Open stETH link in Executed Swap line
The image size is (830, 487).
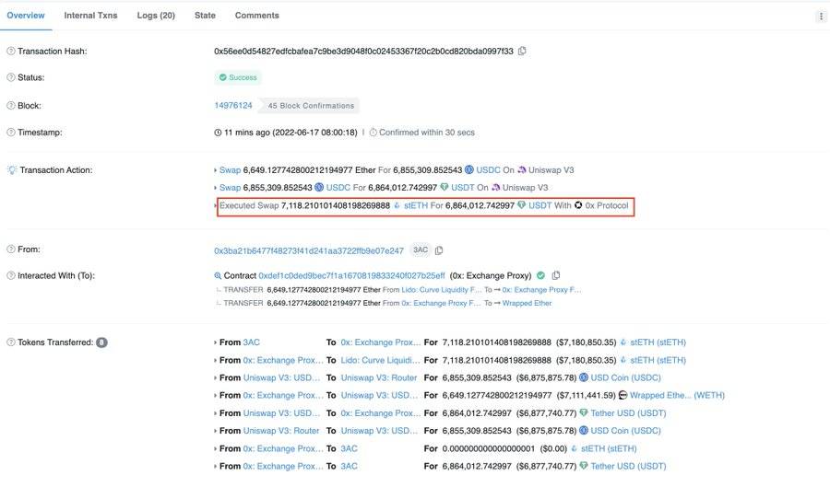(x=416, y=205)
